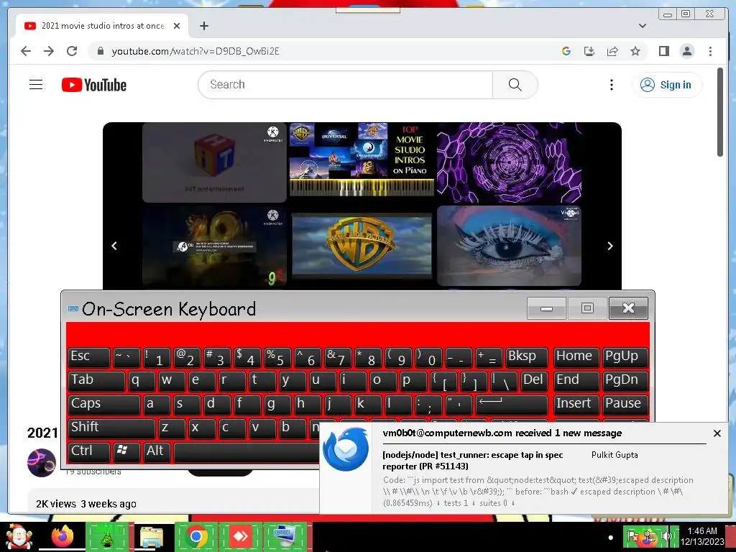Open the Christmas tree taskbar icon
The width and height of the screenshot is (736, 552).
point(107,536)
